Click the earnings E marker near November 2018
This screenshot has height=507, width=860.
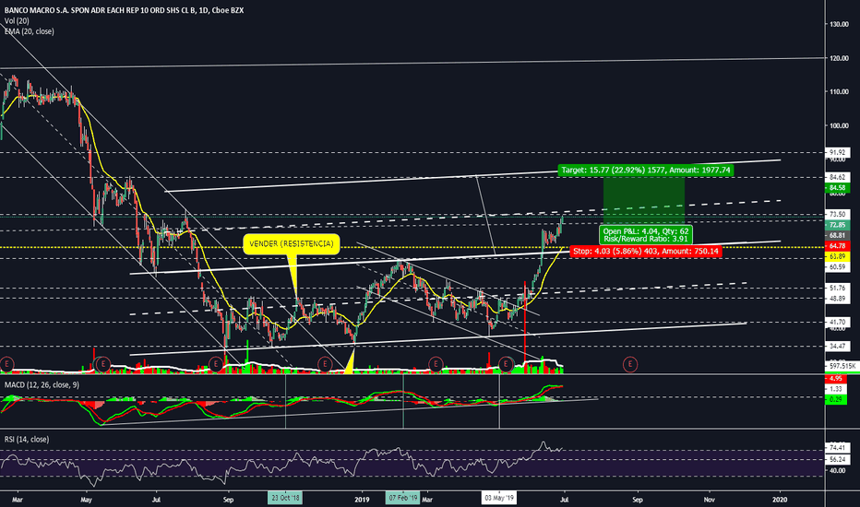325,363
